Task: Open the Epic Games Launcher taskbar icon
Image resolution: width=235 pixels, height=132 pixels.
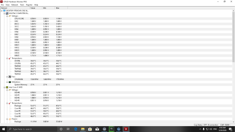Action: pos(112,129)
